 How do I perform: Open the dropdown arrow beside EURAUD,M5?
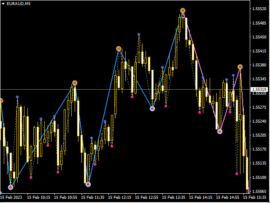(3, 4)
